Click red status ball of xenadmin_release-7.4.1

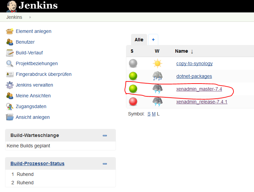133,102
